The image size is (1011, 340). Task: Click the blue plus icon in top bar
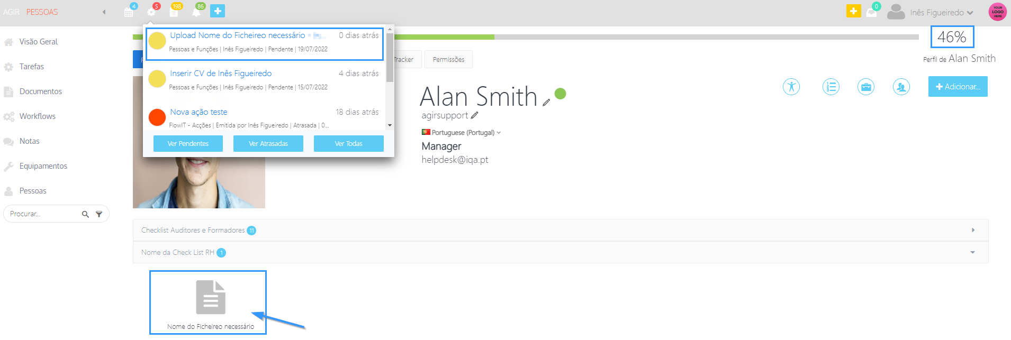218,11
